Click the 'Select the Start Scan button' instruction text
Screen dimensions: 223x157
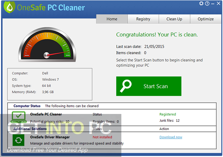[159, 63]
